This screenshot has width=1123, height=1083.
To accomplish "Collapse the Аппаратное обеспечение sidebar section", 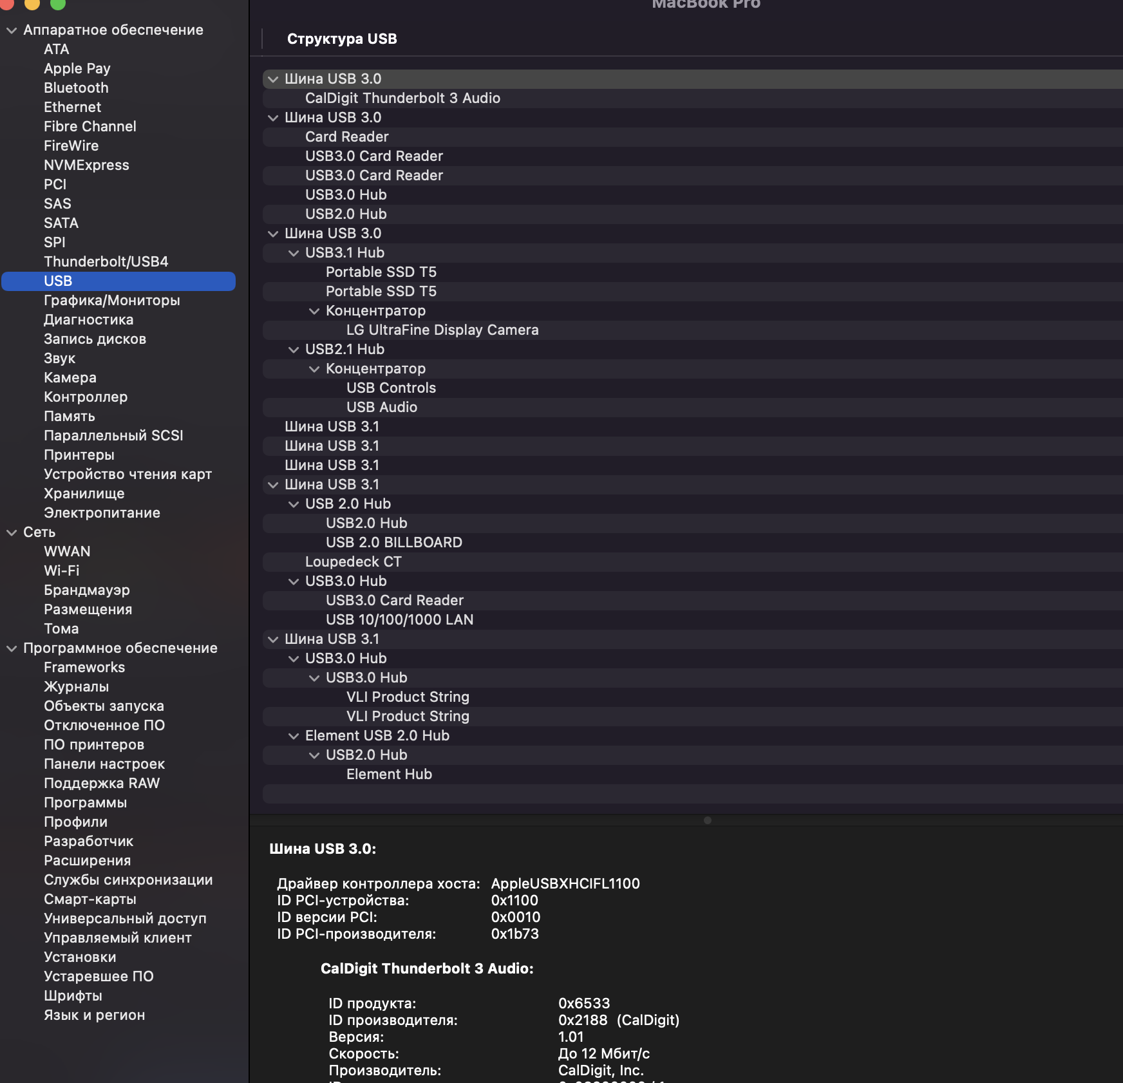I will [12, 30].
